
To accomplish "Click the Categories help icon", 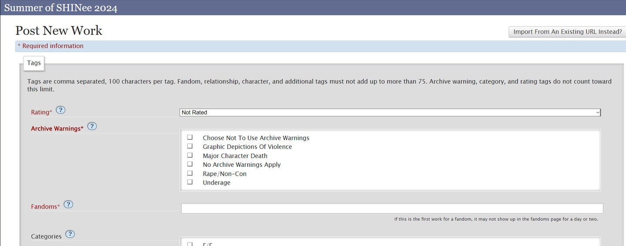I will tap(70, 234).
